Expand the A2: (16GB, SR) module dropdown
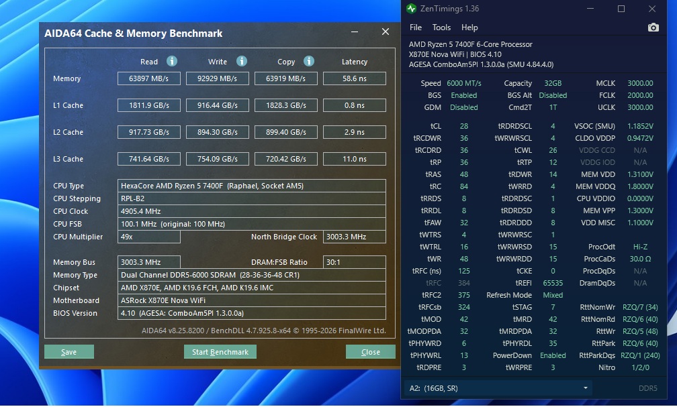677x415 pixels. pyautogui.click(x=498, y=388)
